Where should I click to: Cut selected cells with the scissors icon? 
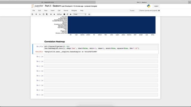[x=40, y=14]
